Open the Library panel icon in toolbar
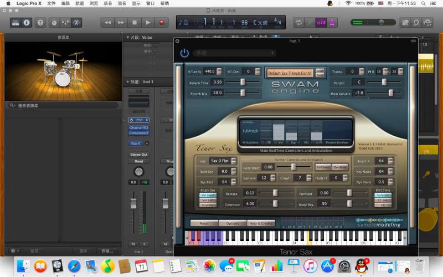The height and width of the screenshot is (277, 443). [15, 23]
